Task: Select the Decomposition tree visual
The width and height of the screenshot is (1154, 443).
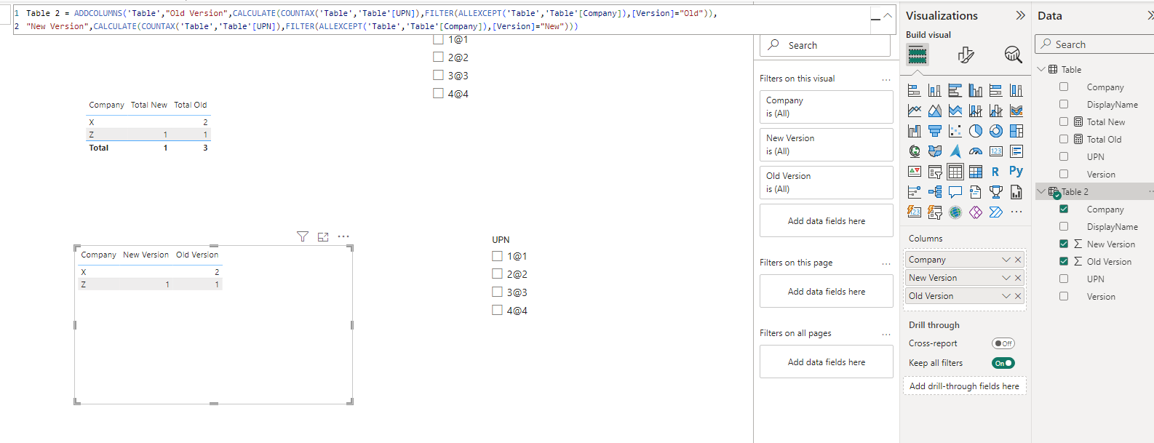Action: coord(935,192)
